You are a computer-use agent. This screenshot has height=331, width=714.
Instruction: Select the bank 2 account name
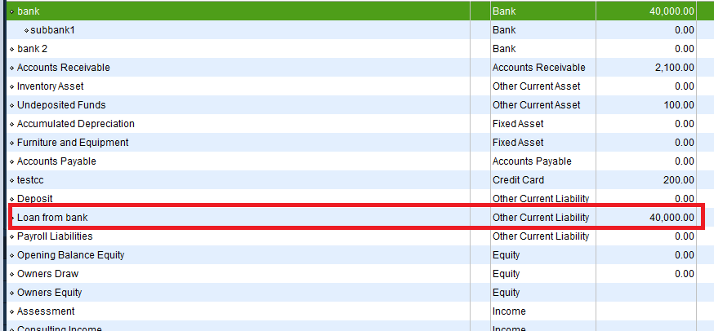pyautogui.click(x=33, y=49)
